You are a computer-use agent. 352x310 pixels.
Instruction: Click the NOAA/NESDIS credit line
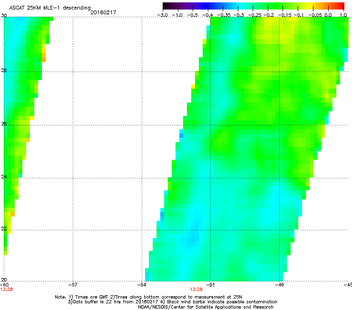(x=205, y=307)
